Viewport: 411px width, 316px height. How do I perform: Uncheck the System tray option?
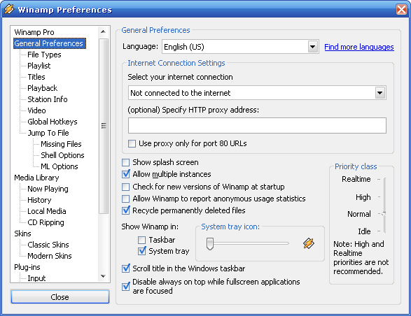(141, 251)
